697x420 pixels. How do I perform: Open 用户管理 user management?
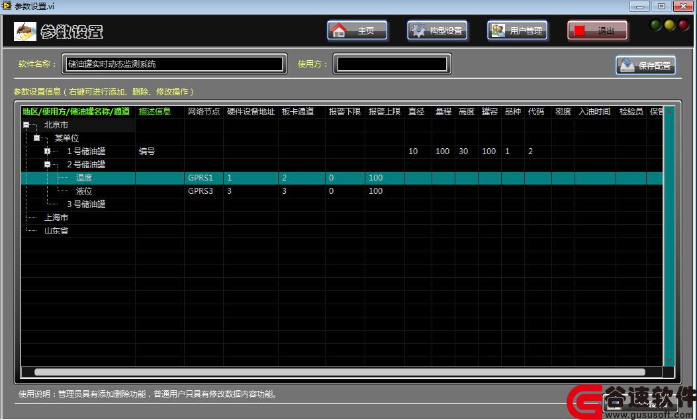pyautogui.click(x=518, y=30)
